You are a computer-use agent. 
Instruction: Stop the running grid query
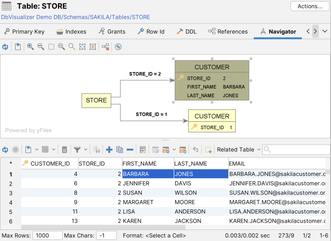(x=16, y=150)
